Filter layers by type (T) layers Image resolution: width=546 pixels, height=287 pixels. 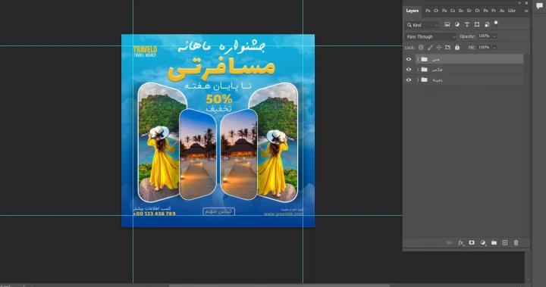467,24
